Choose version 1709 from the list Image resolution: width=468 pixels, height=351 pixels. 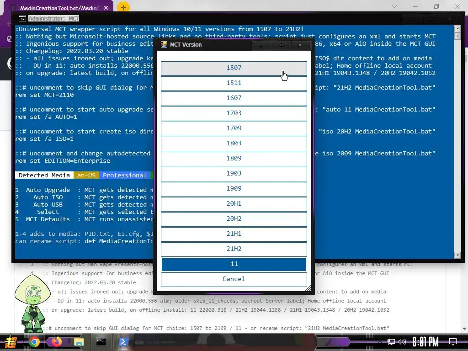[234, 128]
